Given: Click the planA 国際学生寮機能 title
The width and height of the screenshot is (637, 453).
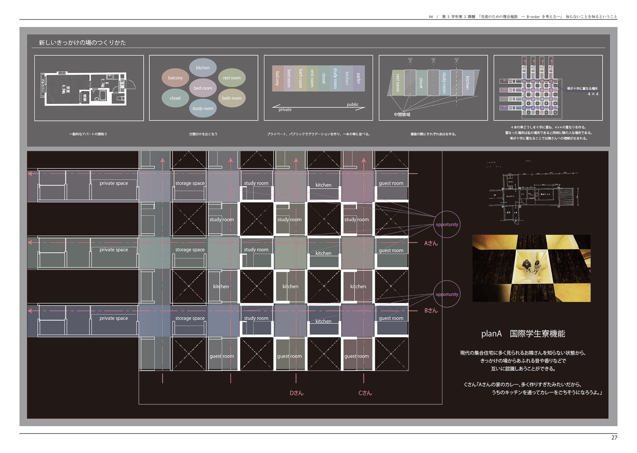Looking at the screenshot, I should click(523, 334).
